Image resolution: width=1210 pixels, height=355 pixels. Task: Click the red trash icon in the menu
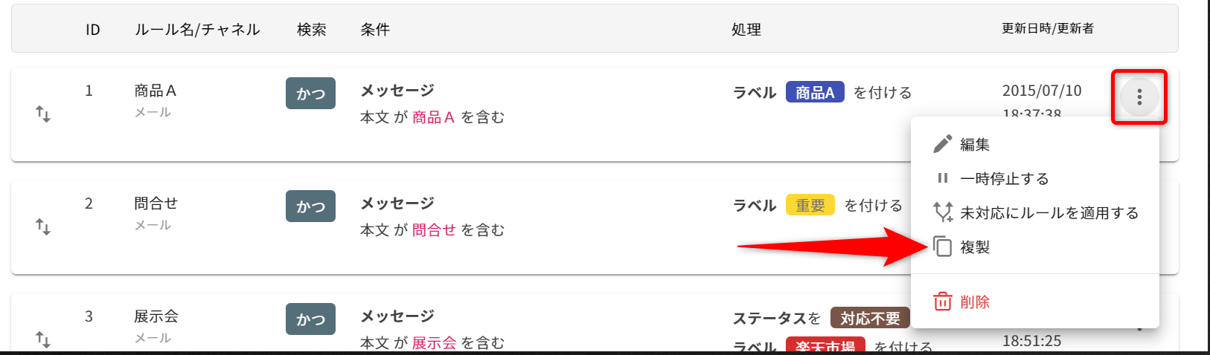tap(943, 302)
